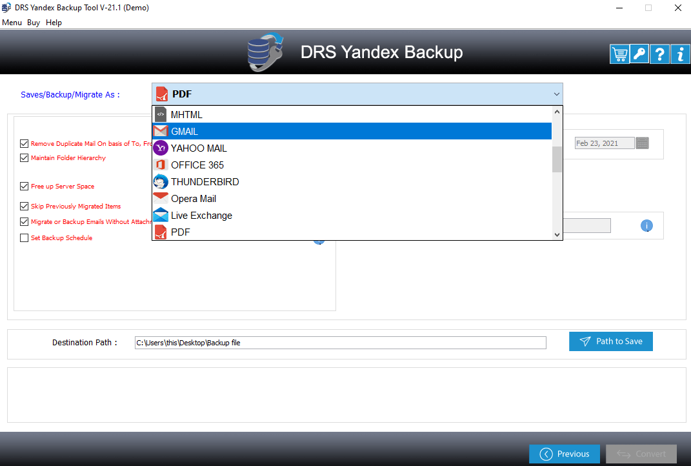Click the blue info icon beside the grey field

646,226
